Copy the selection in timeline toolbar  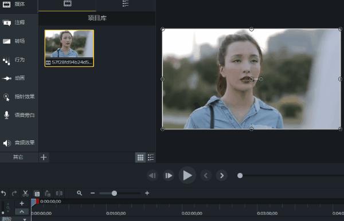click(x=37, y=194)
